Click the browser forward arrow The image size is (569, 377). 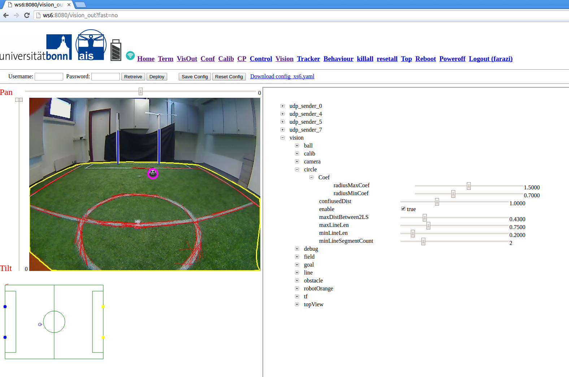click(x=16, y=15)
